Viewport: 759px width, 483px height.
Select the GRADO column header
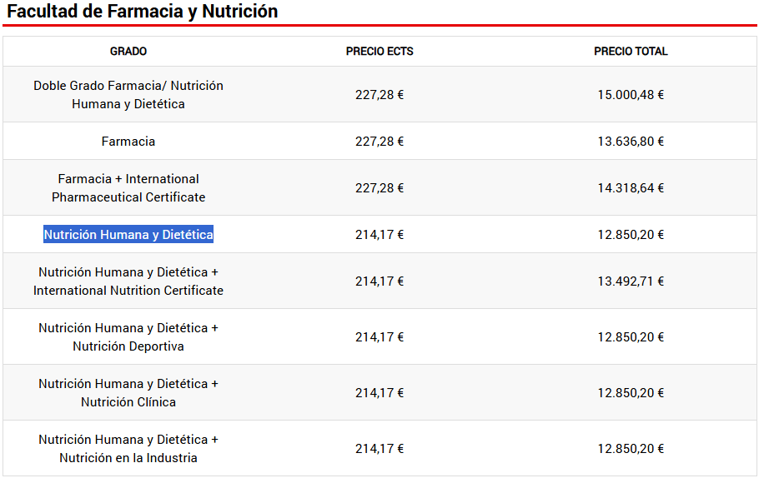coord(128,52)
